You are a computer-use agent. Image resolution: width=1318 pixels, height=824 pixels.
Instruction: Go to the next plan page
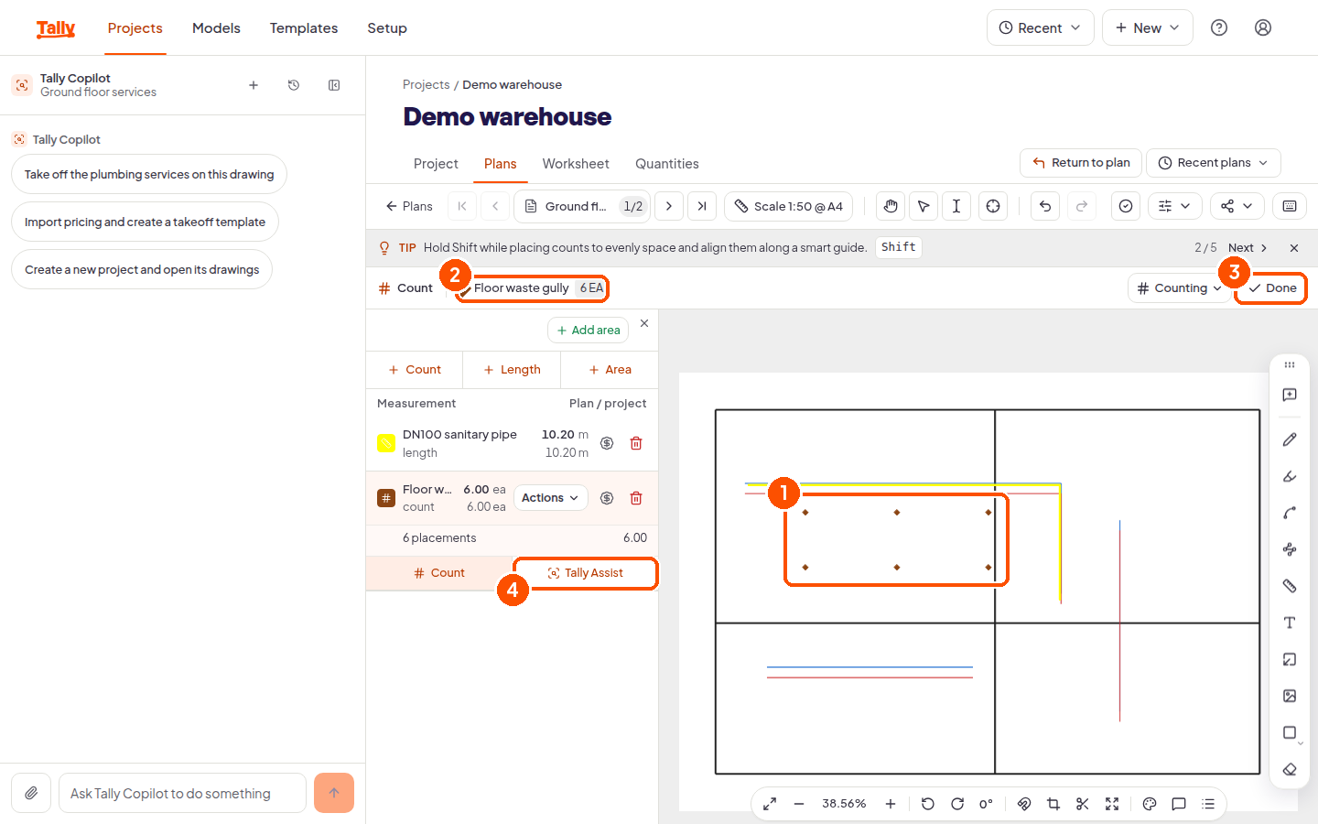(669, 206)
